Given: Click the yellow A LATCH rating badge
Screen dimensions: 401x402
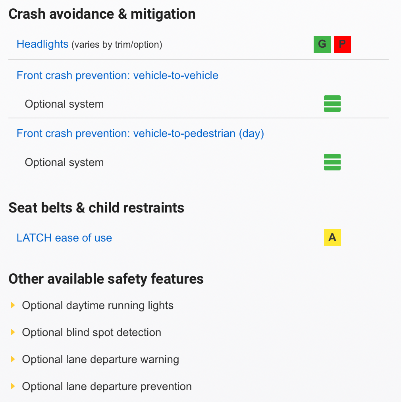Looking at the screenshot, I should pos(332,238).
